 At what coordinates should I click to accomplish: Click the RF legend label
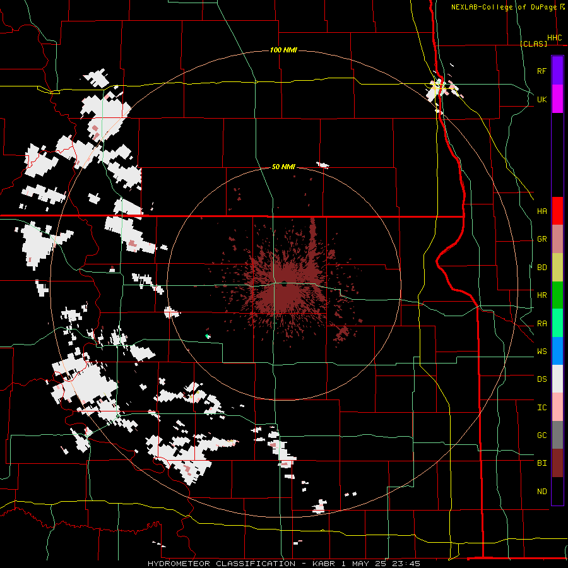coord(541,71)
